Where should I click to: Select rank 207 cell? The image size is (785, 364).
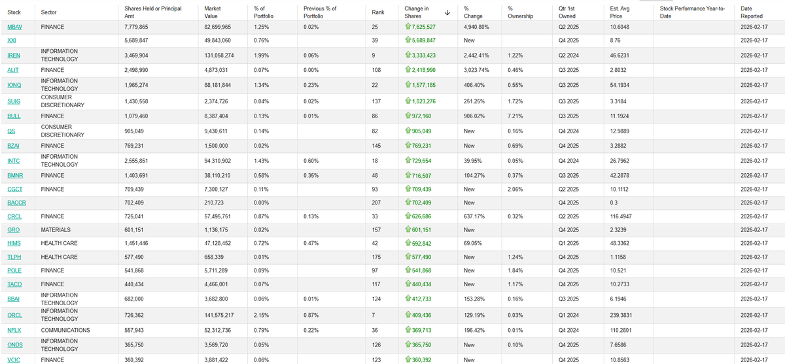coord(376,203)
